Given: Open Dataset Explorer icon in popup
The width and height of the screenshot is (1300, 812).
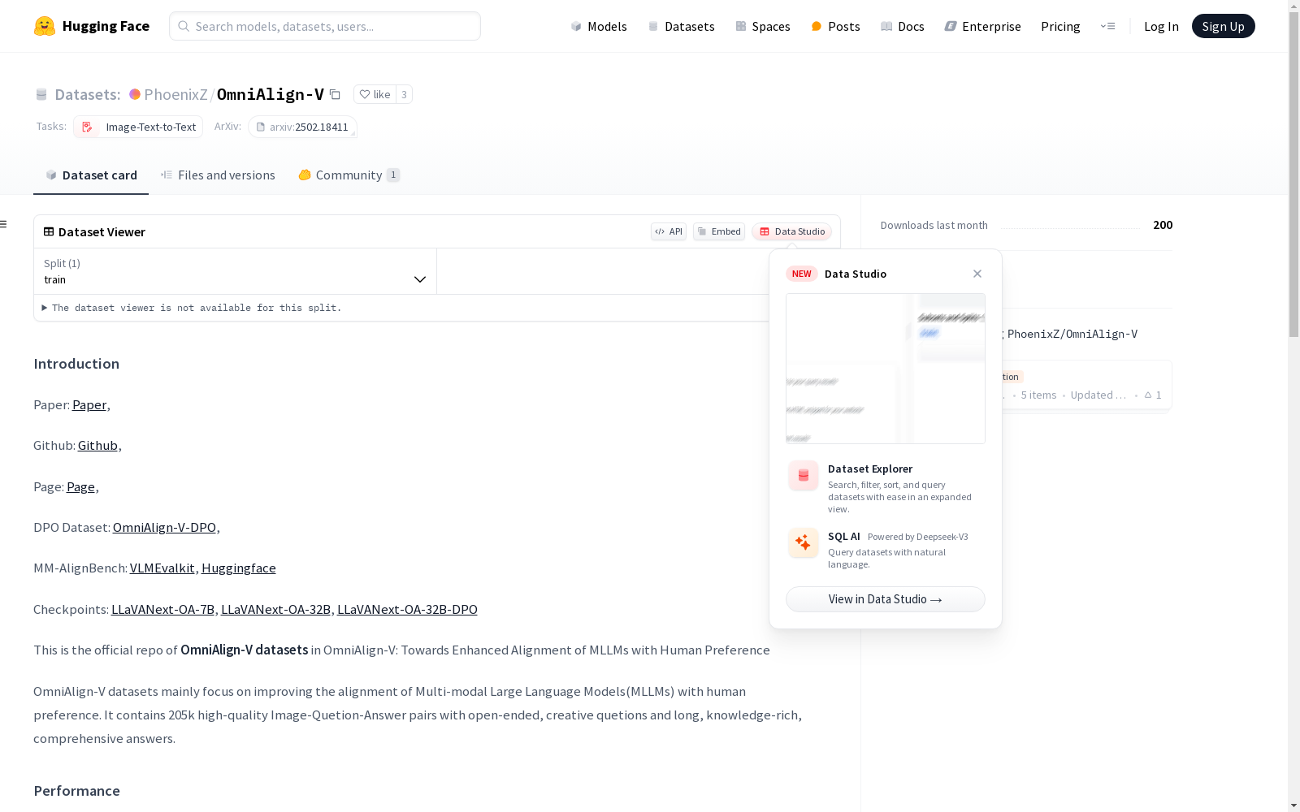Looking at the screenshot, I should [804, 476].
